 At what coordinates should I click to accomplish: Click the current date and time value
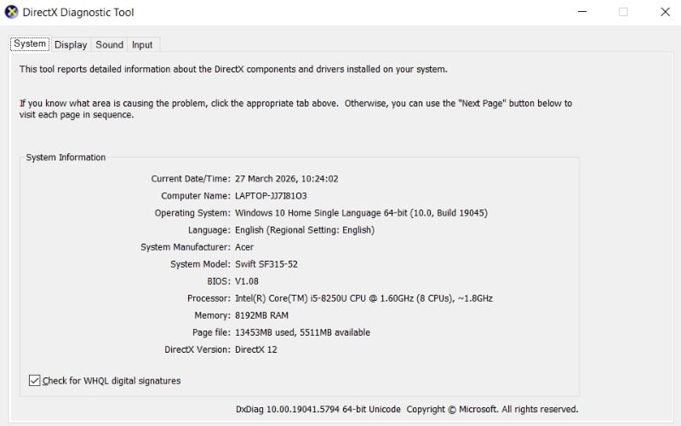pos(285,179)
